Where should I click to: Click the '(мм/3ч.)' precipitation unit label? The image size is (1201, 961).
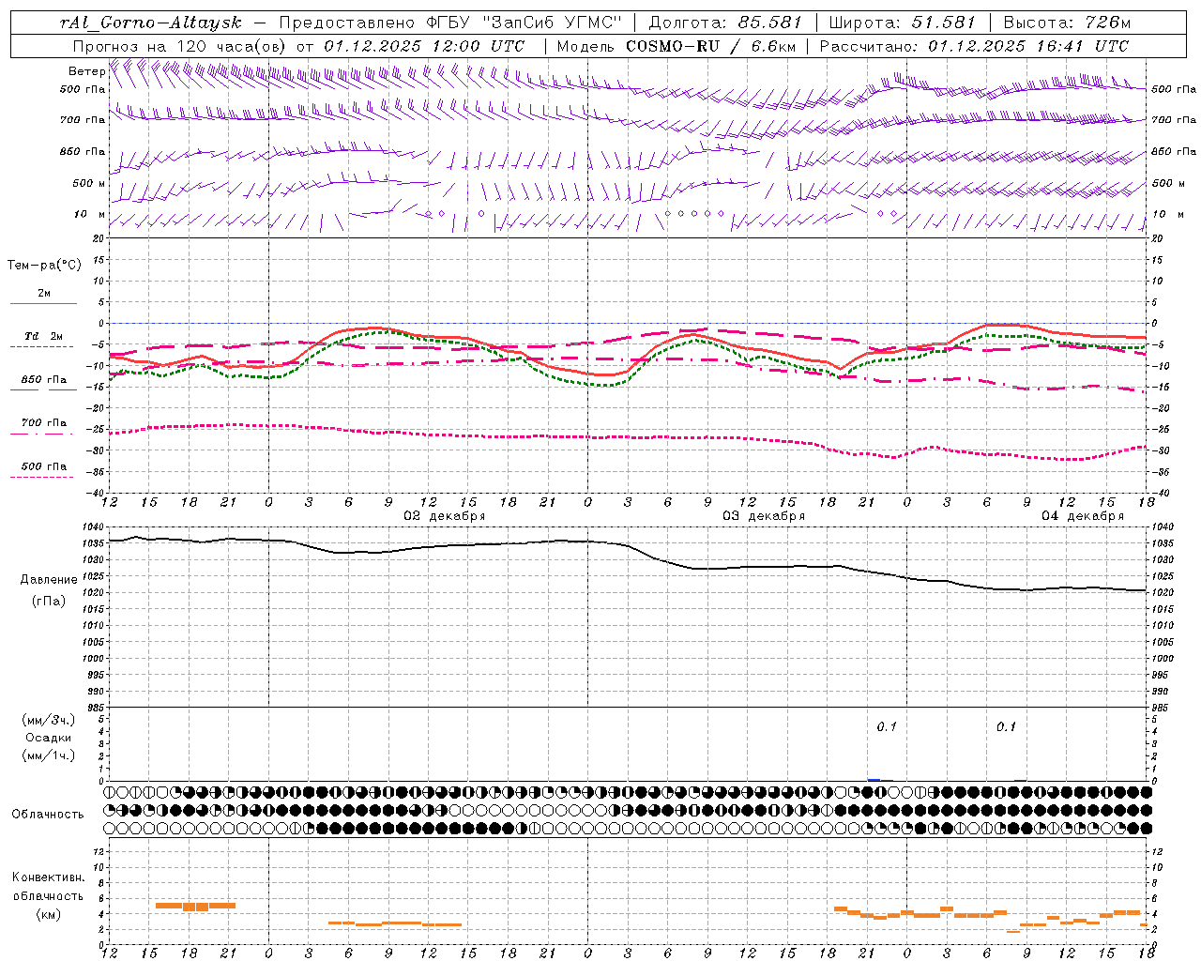click(49, 720)
